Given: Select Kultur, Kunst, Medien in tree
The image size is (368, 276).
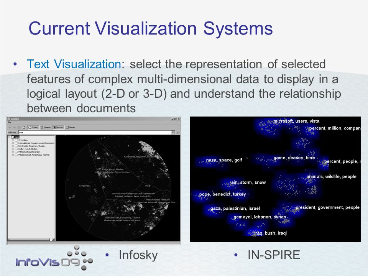Looking at the screenshot, I should coord(28,149).
